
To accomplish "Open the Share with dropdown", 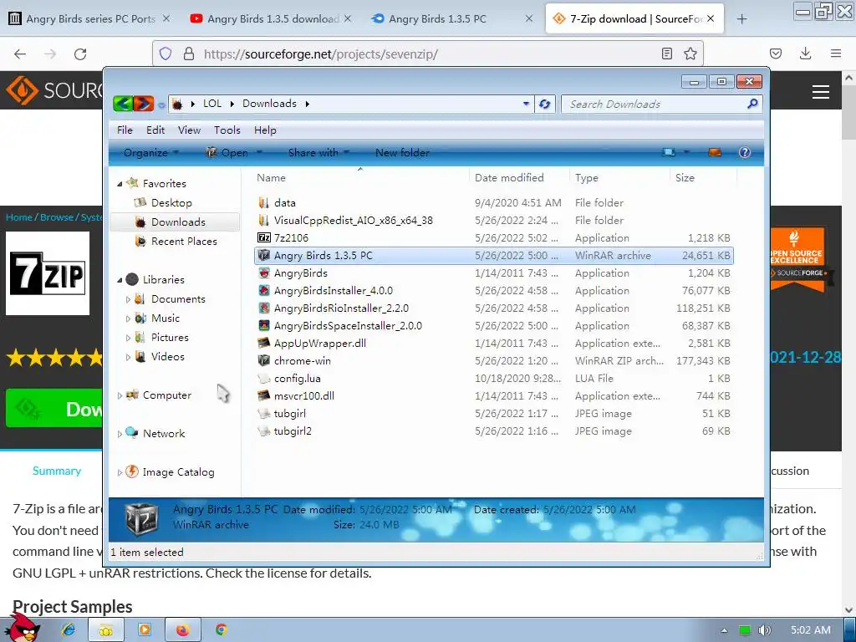I will pyautogui.click(x=318, y=152).
